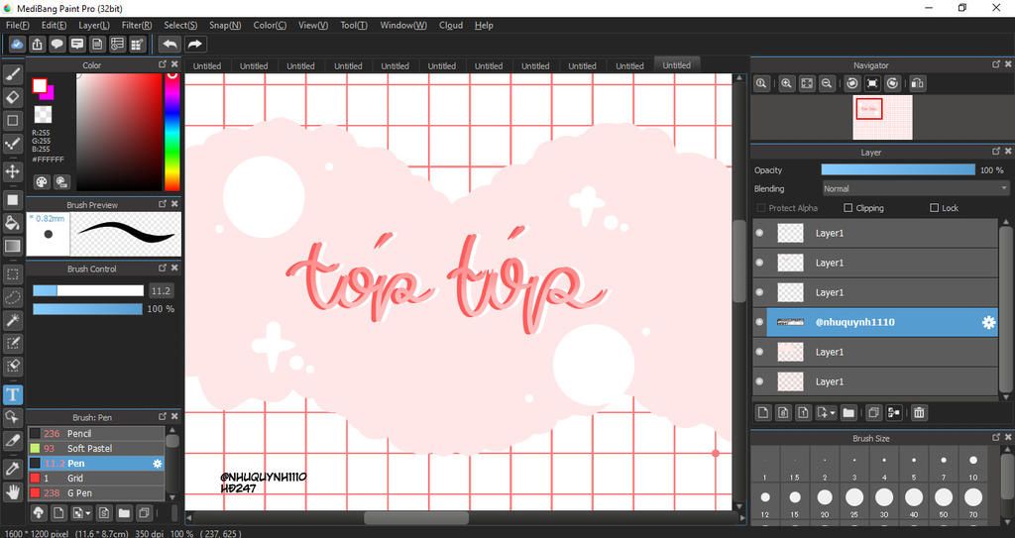The image size is (1015, 538).
Task: Close the Brush Preview panel
Action: click(x=174, y=204)
